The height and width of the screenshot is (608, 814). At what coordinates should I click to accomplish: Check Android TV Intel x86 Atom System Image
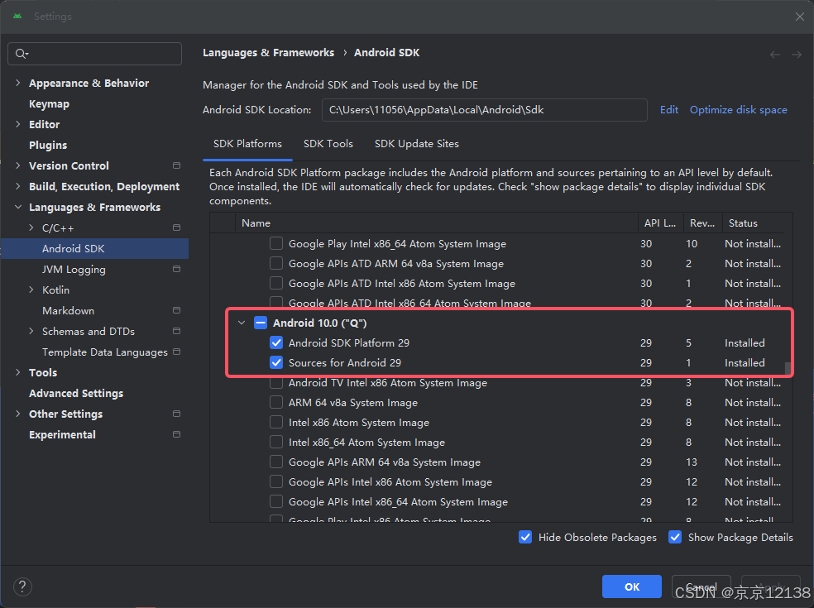tap(276, 383)
